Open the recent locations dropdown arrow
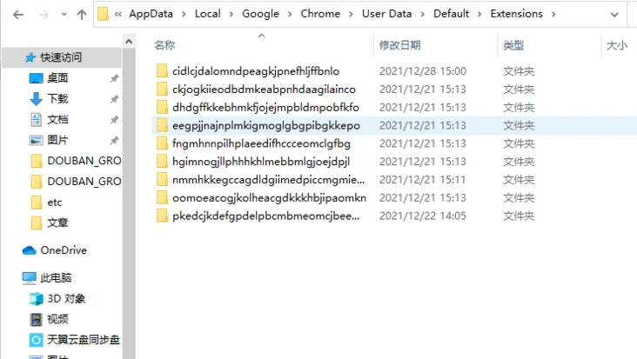637x359 pixels. [64, 15]
